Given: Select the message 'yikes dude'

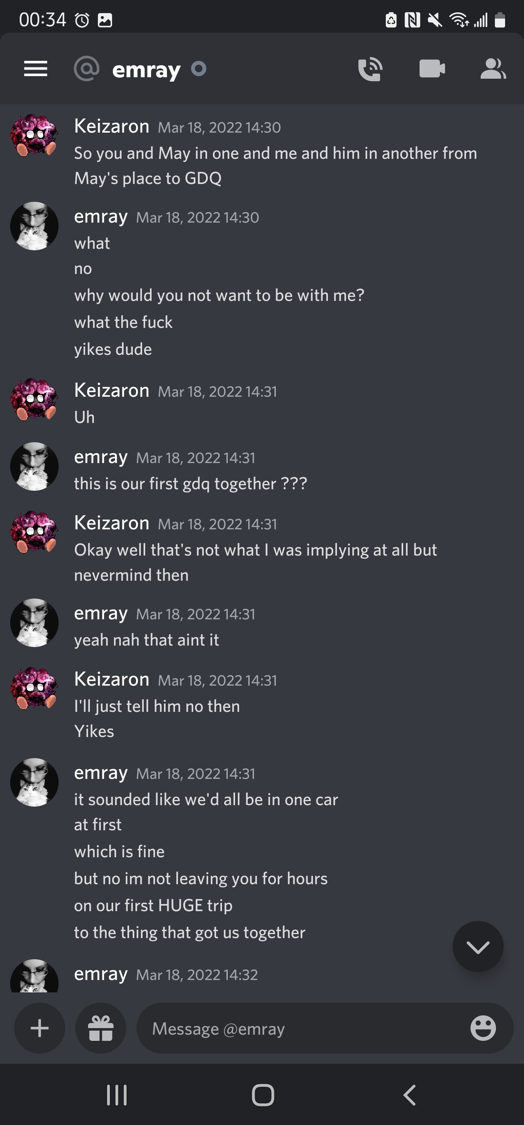Looking at the screenshot, I should 113,349.
